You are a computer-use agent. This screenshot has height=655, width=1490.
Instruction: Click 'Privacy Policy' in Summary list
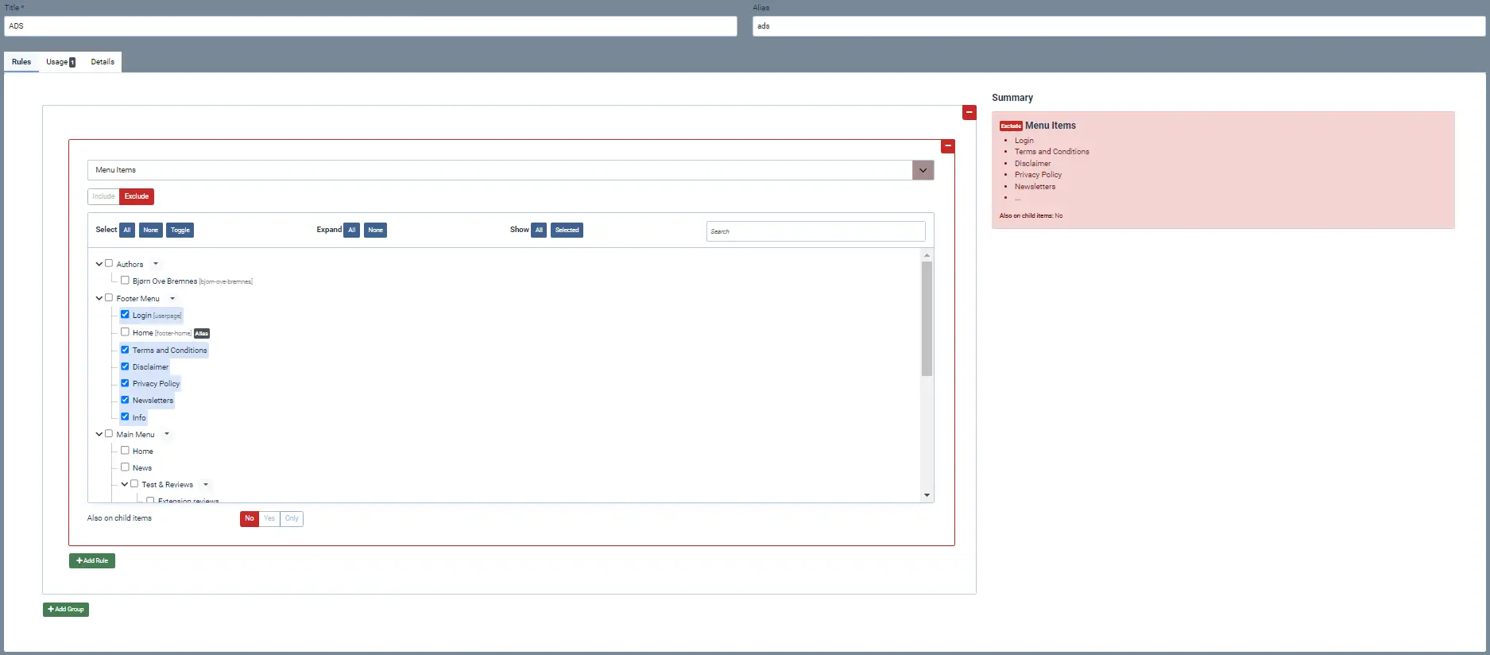(x=1038, y=175)
